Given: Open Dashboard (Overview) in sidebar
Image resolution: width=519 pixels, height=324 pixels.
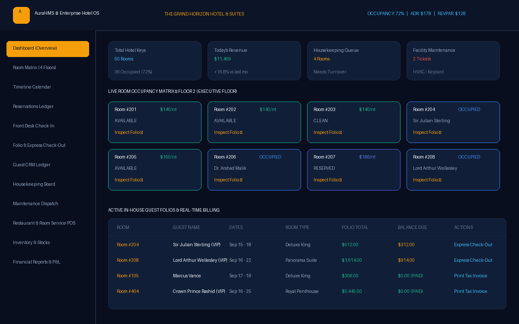Looking at the screenshot, I should [x=48, y=49].
